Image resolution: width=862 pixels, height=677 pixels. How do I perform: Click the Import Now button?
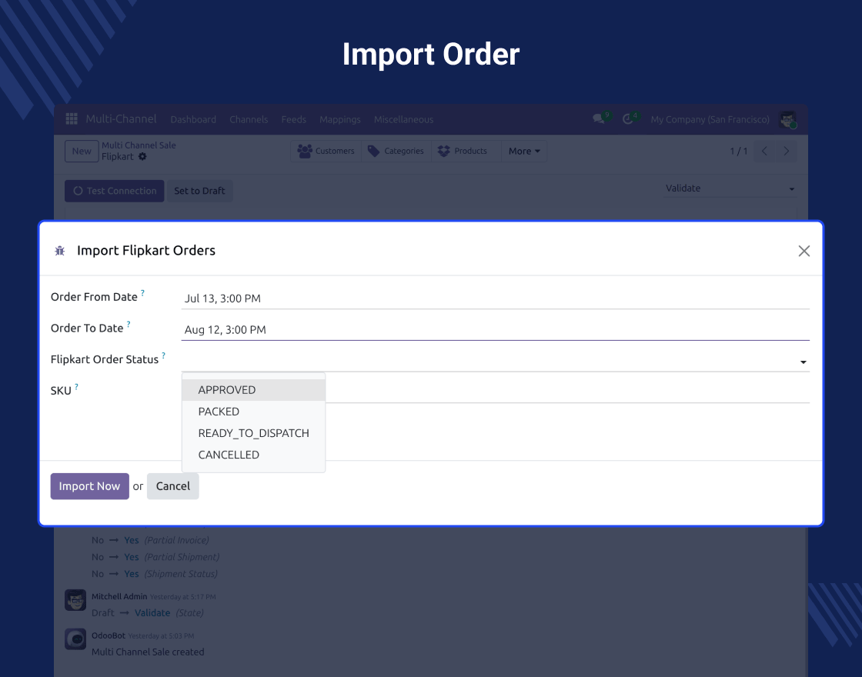click(x=89, y=486)
